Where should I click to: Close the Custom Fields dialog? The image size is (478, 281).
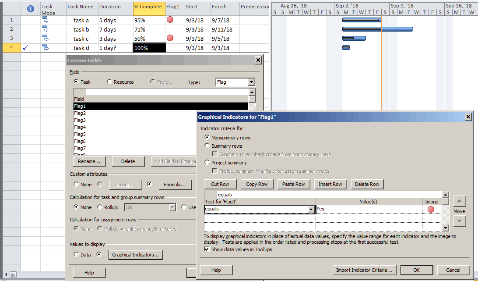(x=258, y=60)
